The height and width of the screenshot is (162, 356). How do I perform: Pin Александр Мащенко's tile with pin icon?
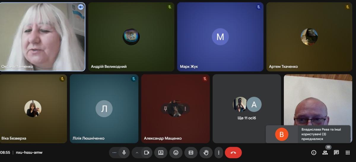tap(166, 109)
